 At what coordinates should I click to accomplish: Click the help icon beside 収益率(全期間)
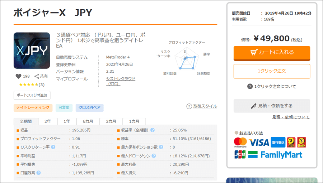(153, 130)
